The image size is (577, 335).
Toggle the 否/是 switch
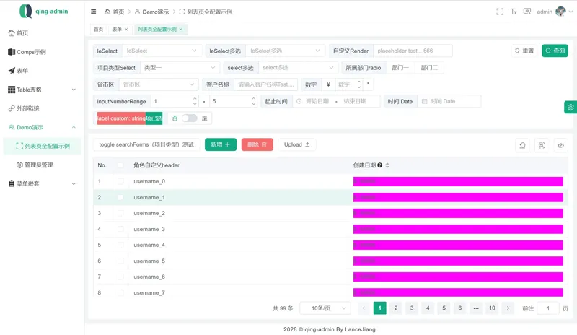pos(189,118)
